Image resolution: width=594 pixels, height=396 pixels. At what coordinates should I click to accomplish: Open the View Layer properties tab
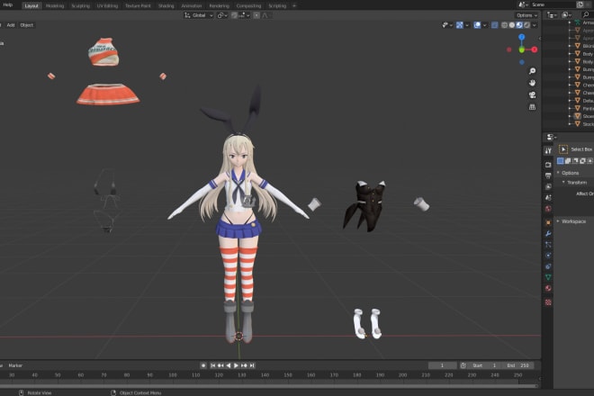tap(548, 187)
